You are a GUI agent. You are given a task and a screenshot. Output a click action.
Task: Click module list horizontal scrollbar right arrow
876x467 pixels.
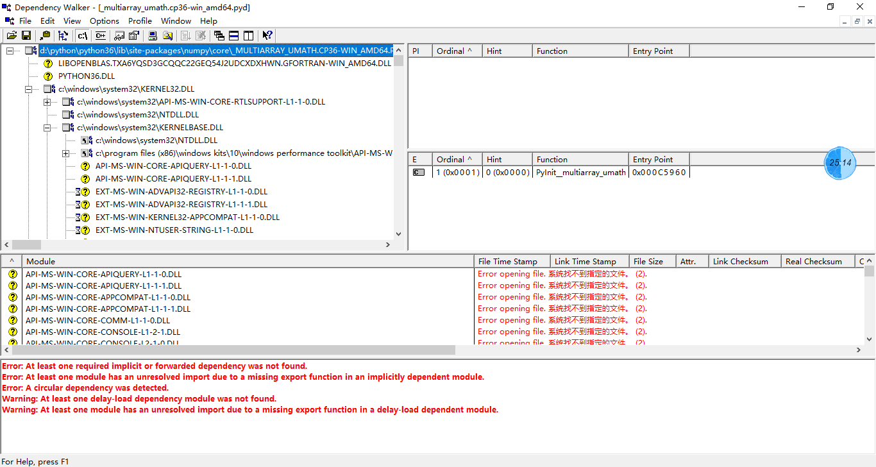(859, 350)
